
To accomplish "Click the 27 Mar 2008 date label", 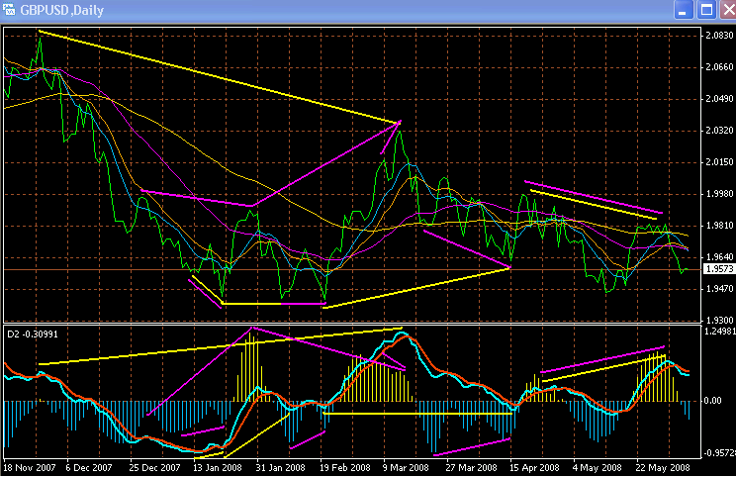I will pyautogui.click(x=471, y=468).
